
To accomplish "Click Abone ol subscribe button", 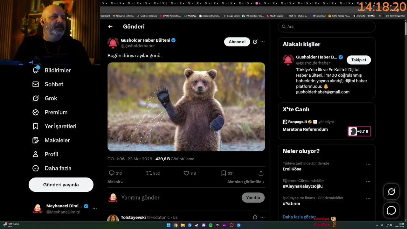I will coord(237,42).
